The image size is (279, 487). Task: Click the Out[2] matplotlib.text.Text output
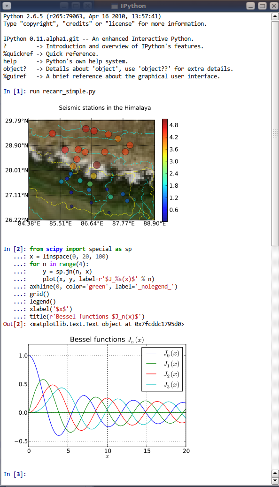pyautogui.click(x=107, y=324)
